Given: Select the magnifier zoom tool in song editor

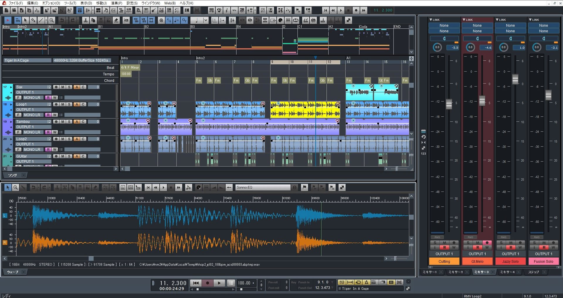Looking at the screenshot, I should [51, 20].
